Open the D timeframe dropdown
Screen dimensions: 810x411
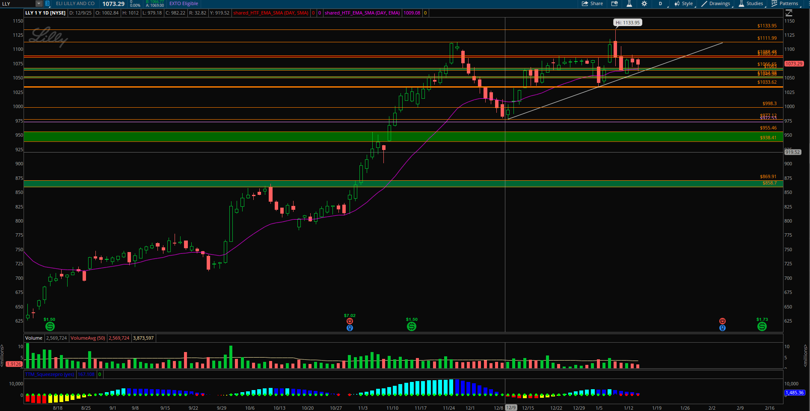click(661, 3)
